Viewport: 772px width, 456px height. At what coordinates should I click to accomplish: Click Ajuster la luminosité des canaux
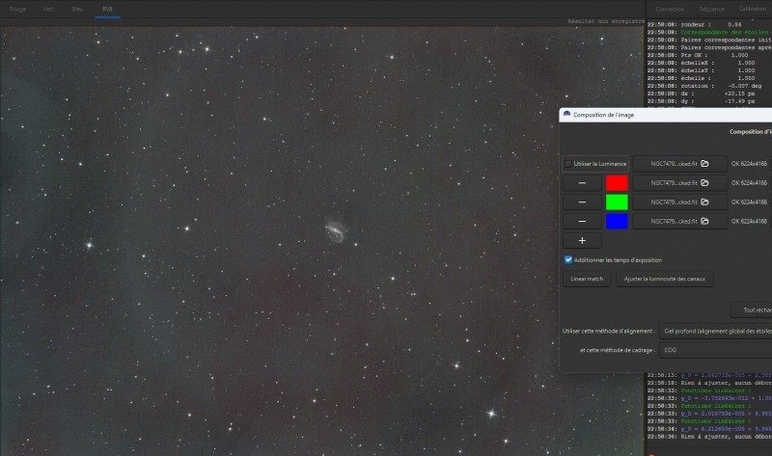pos(665,279)
